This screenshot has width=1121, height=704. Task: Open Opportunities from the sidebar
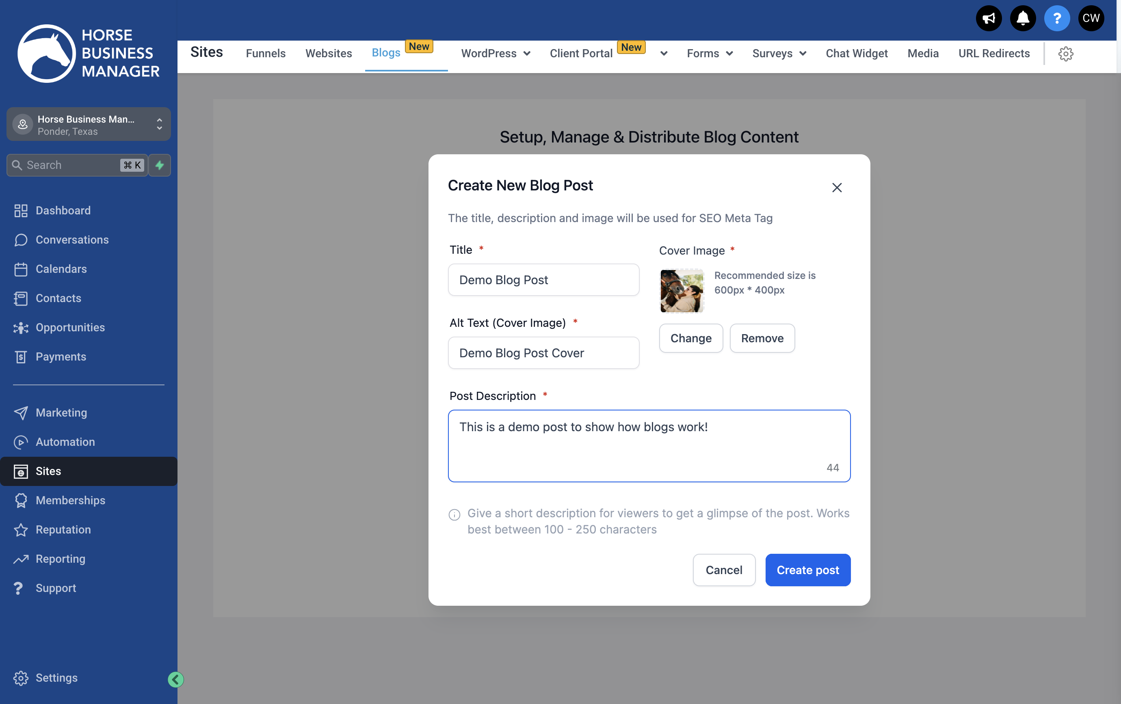coord(70,328)
